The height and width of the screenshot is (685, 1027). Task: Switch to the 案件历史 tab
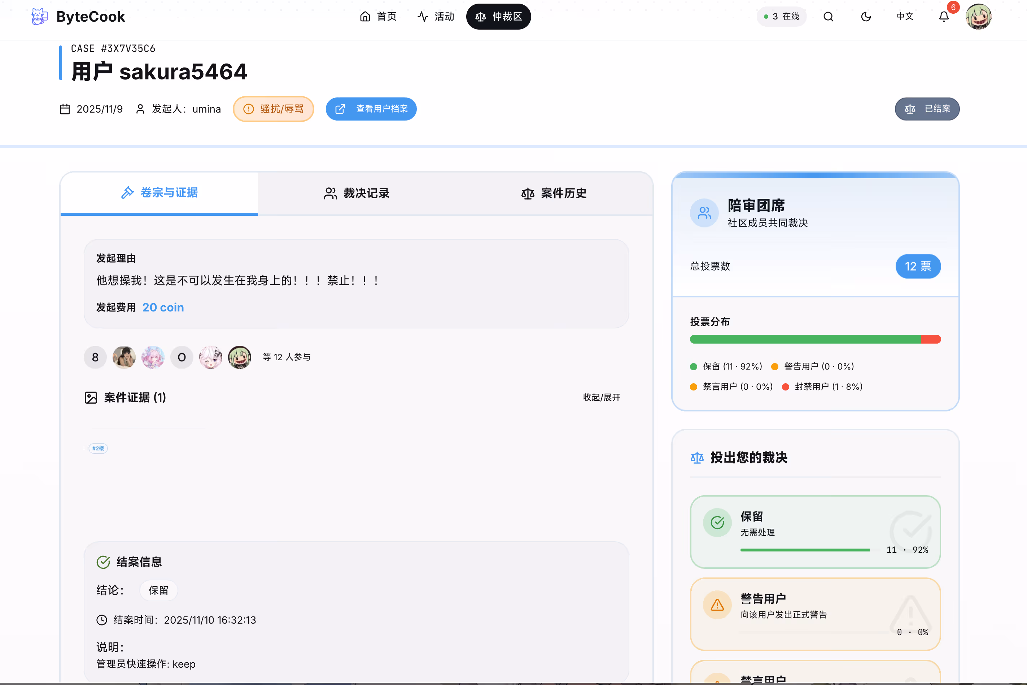point(554,193)
